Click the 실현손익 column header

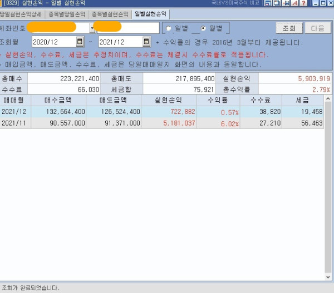pos(168,100)
